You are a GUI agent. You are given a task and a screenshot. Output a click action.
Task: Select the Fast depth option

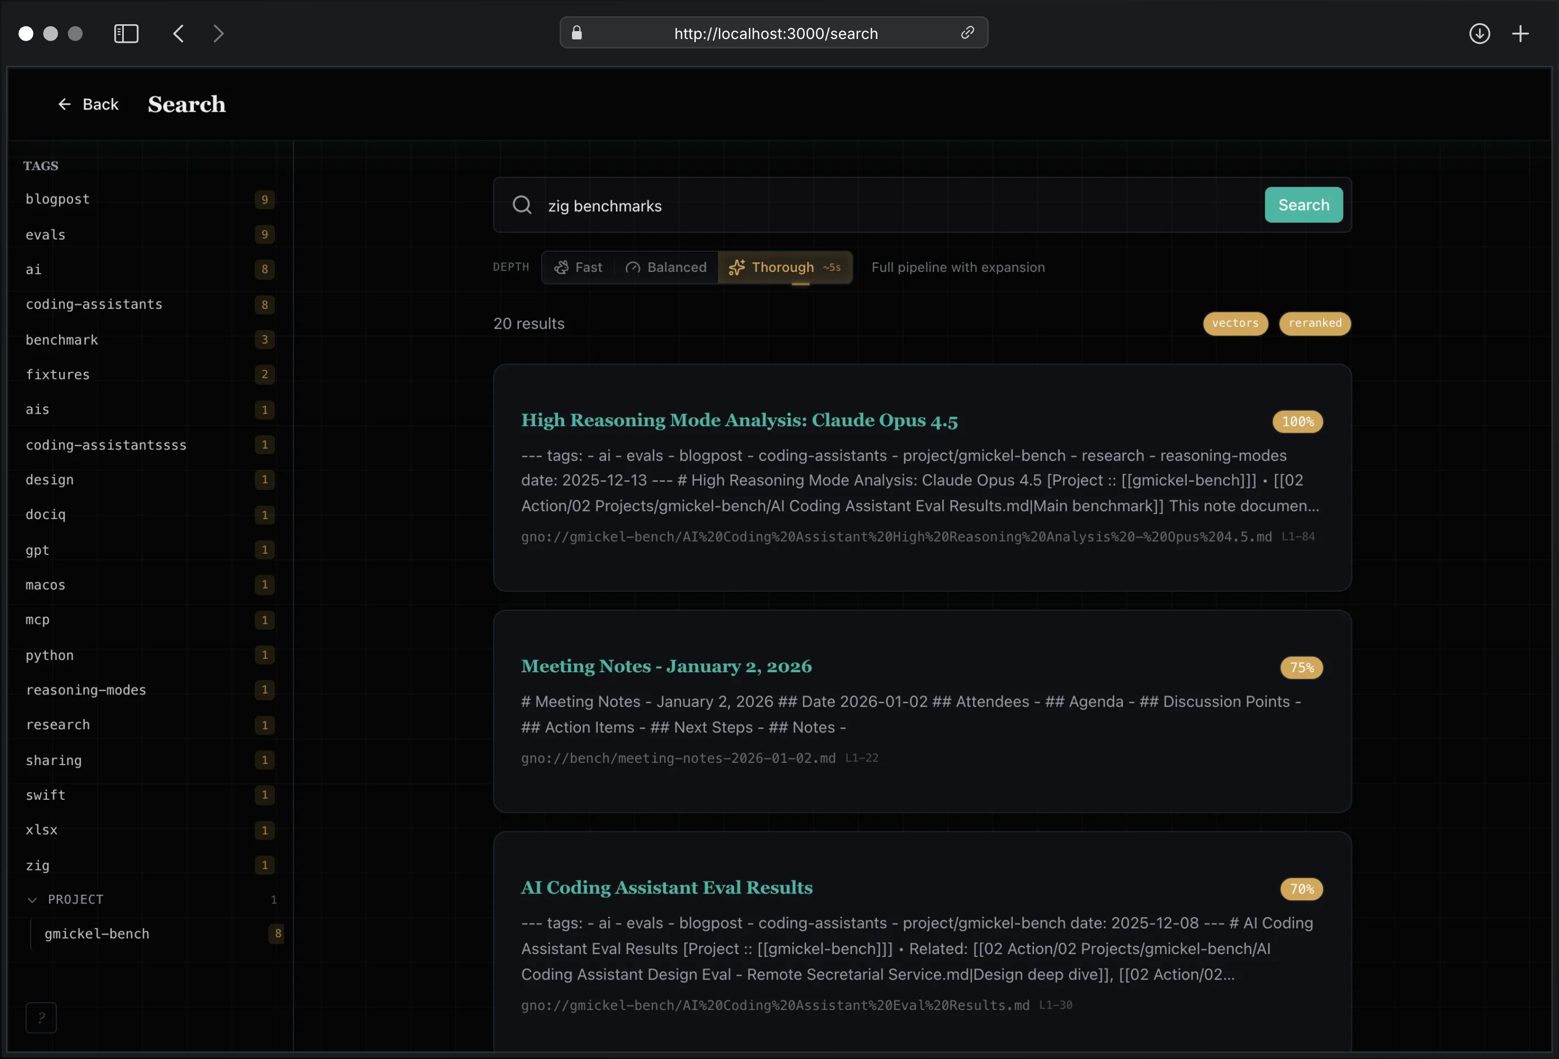(x=578, y=268)
